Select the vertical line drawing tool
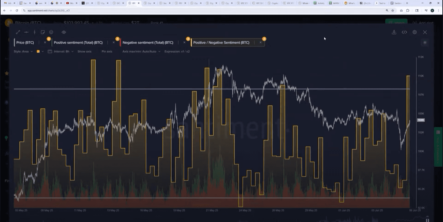Screen dimensions: 443x222 click(x=34, y=32)
